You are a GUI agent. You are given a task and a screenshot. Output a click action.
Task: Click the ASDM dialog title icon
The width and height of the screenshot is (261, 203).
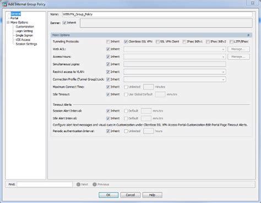click(x=4, y=4)
